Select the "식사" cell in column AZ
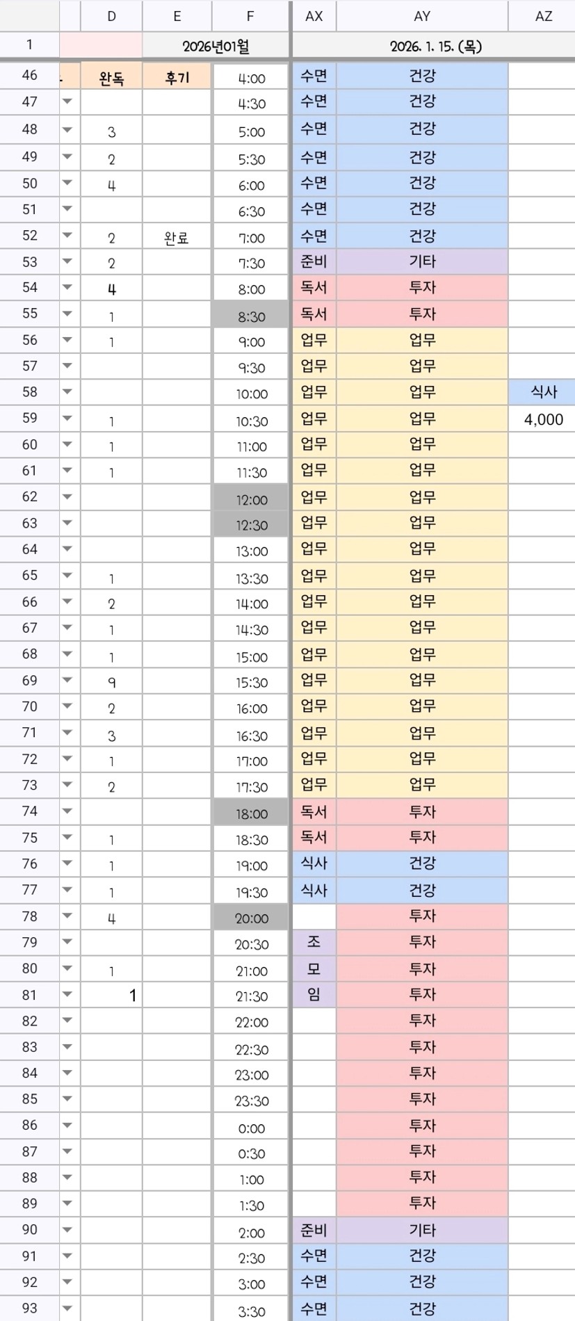 tap(543, 392)
